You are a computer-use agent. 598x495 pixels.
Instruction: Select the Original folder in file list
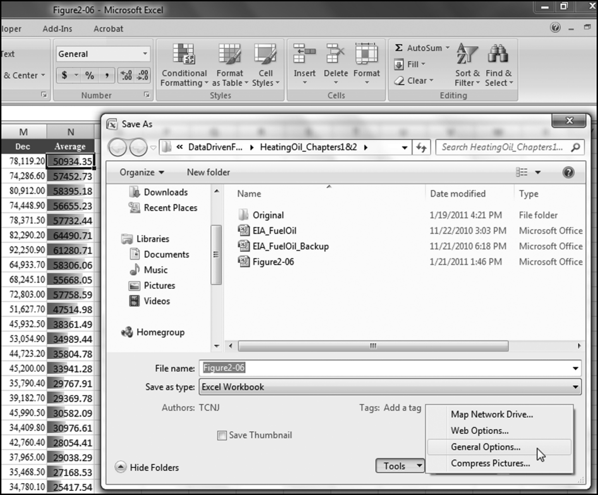[x=261, y=215]
